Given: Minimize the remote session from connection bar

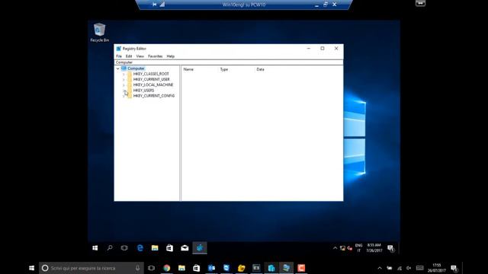Looking at the screenshot, I should [316, 5].
